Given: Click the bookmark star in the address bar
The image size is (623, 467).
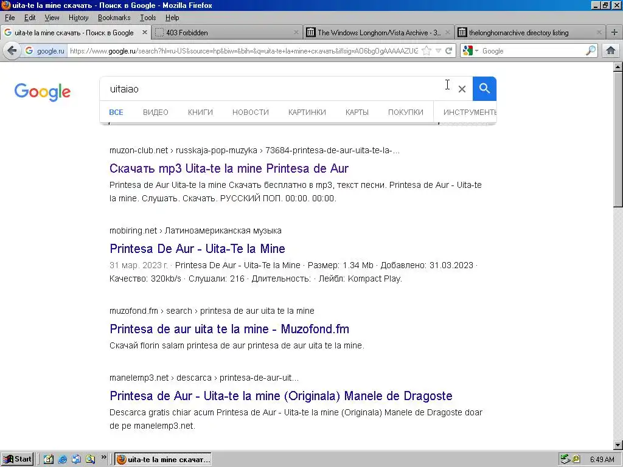Looking at the screenshot, I should pos(426,51).
